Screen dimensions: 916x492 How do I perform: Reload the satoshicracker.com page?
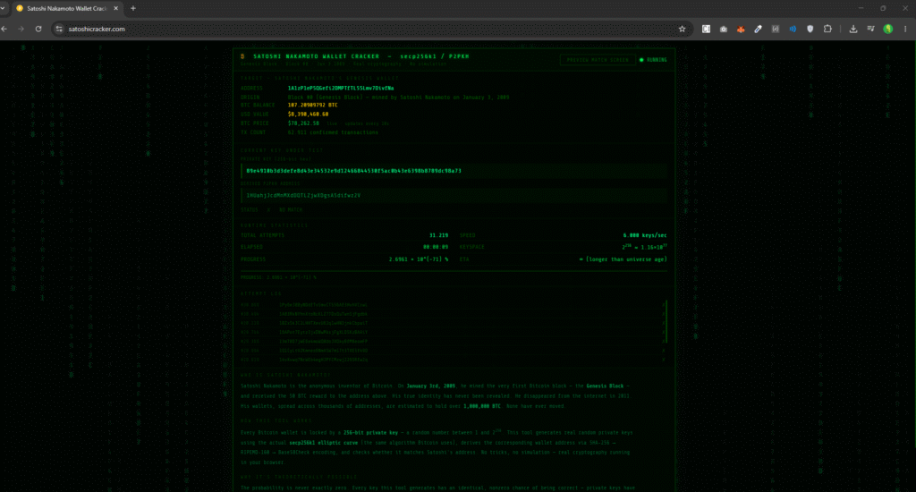coord(38,29)
